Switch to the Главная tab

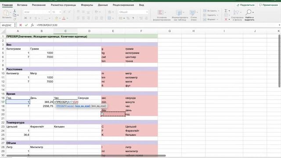coord(7,5)
